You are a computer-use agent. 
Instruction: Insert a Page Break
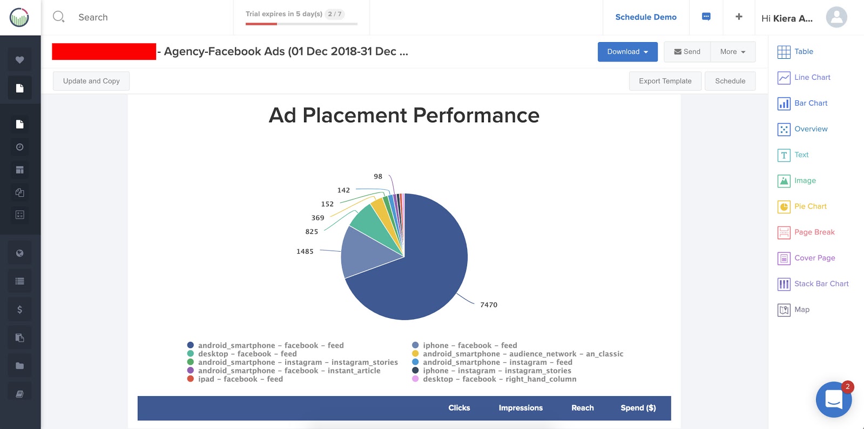point(806,232)
